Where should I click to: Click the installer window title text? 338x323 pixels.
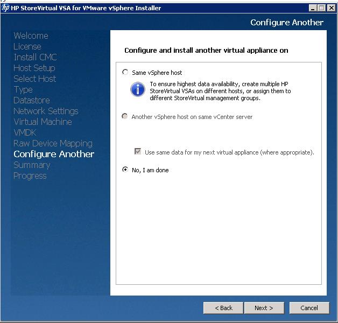click(x=86, y=8)
